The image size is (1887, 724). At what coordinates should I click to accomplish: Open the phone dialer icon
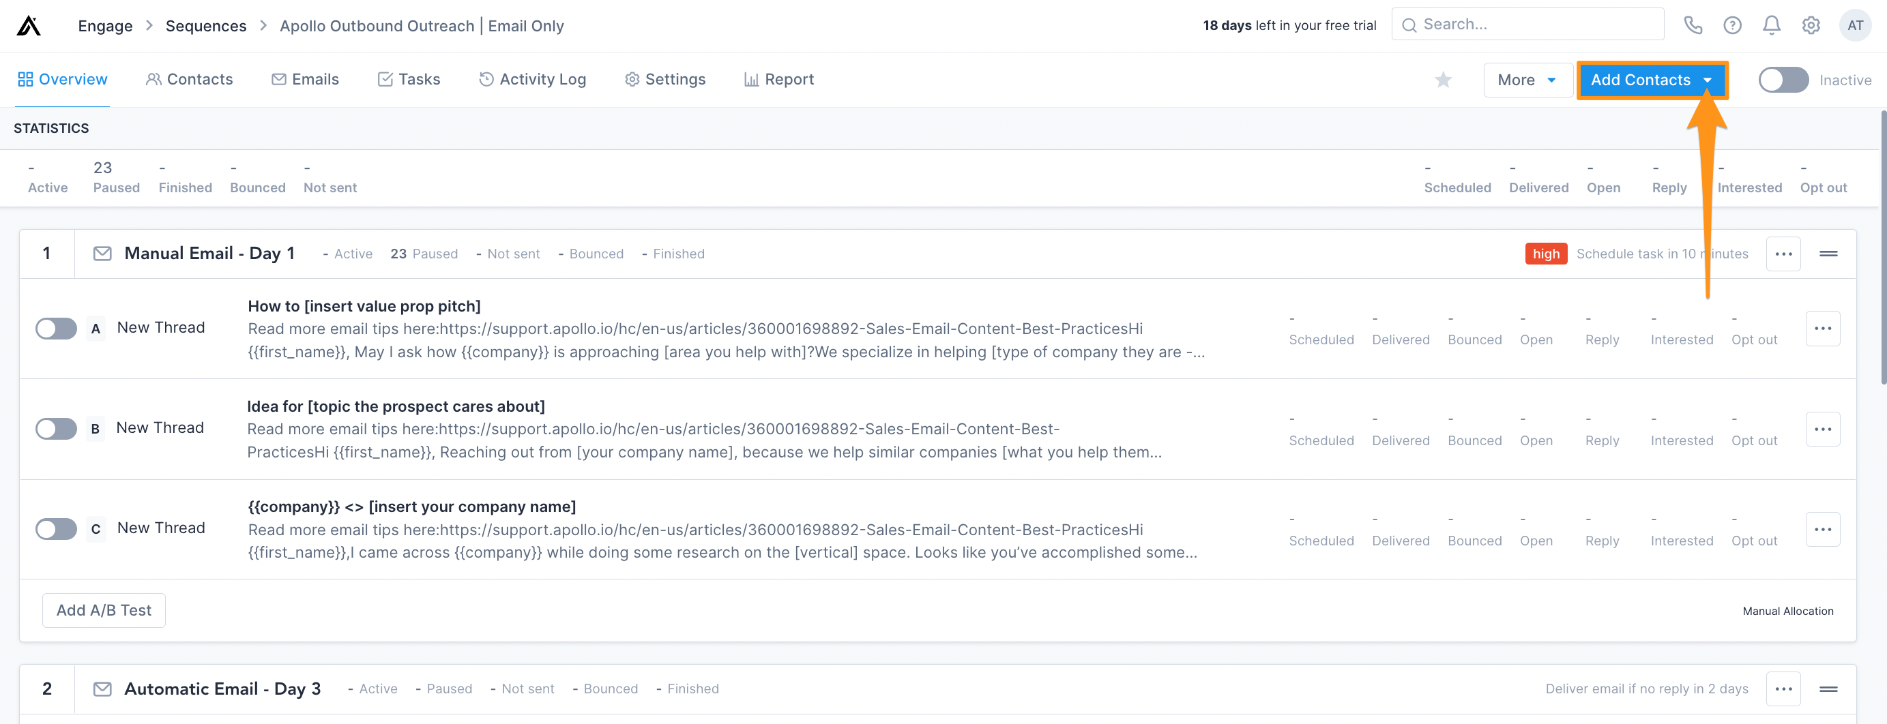coord(1693,26)
